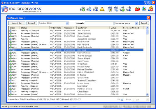This screenshot has height=109, width=156.
Task: Sort by the Value column header
Action: [116, 28]
